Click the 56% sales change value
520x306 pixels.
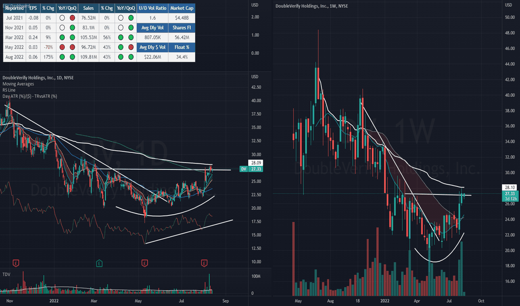tap(107, 37)
